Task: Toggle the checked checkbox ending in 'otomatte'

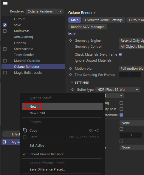Action: point(121,115)
